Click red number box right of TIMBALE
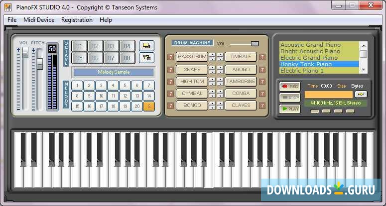 click(262, 57)
